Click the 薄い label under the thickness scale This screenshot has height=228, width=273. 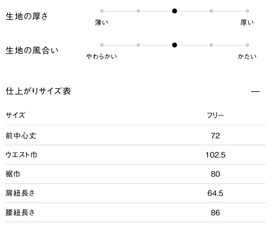102,22
